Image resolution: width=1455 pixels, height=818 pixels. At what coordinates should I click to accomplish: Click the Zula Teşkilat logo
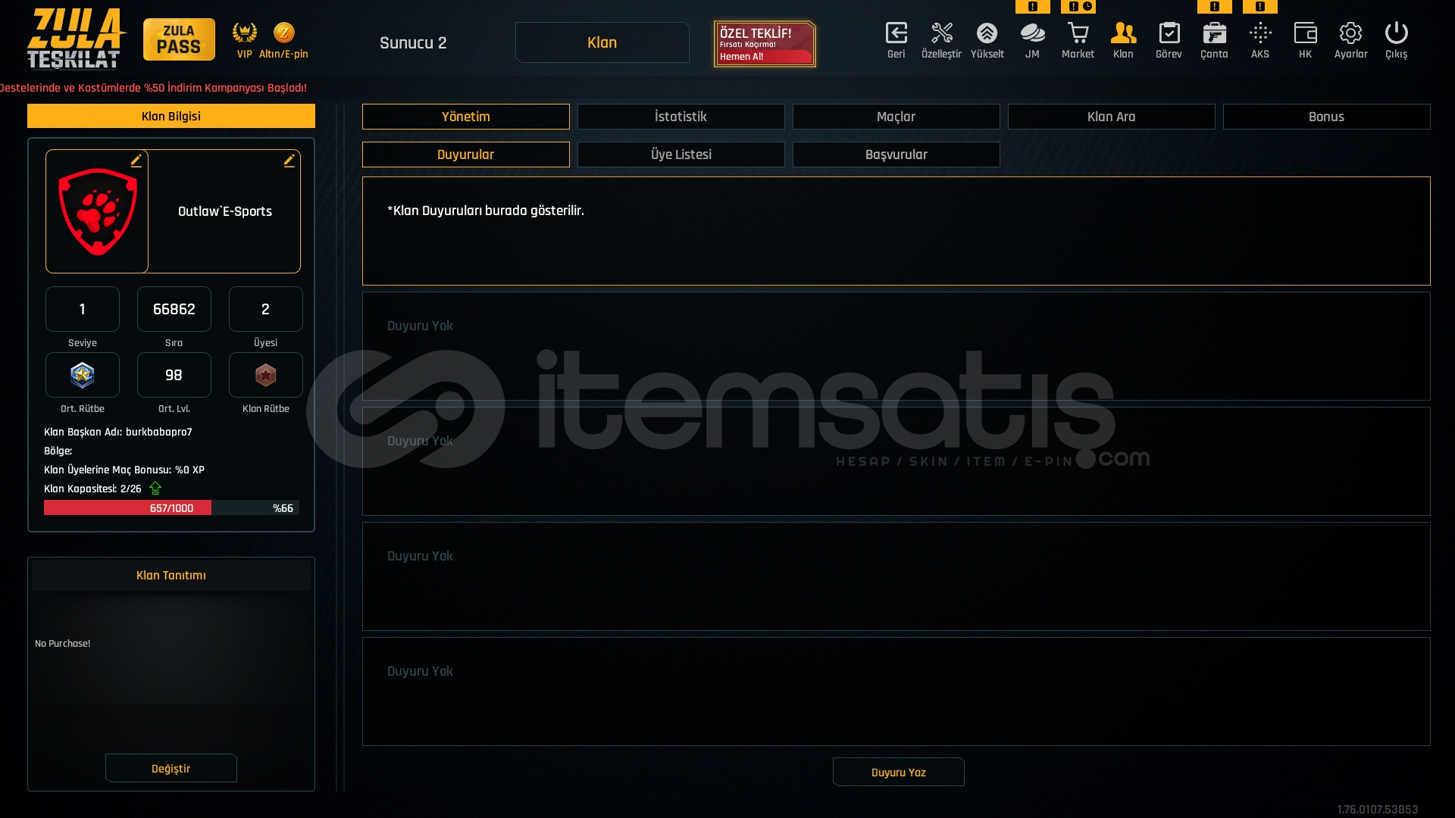pyautogui.click(x=76, y=38)
